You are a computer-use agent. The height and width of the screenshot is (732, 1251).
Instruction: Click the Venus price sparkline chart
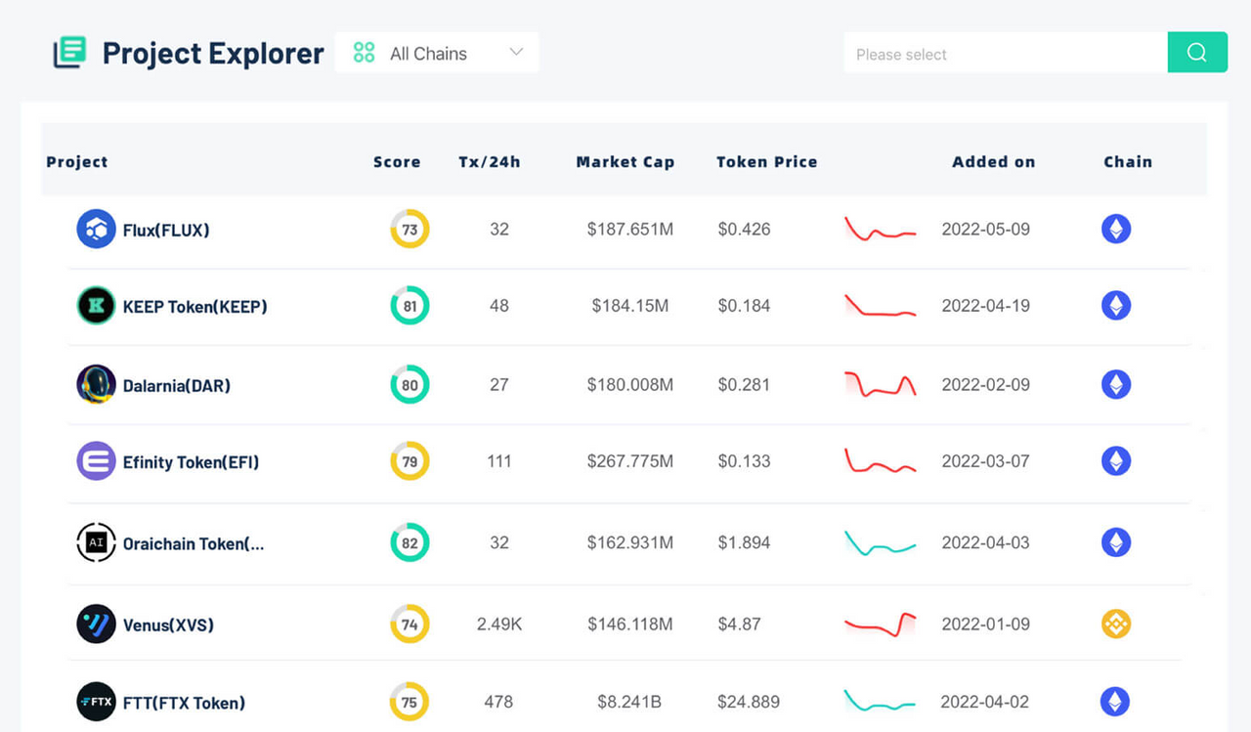point(881,624)
